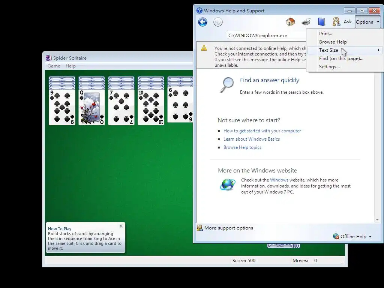
Task: Close the Help and Support window
Action: pyautogui.click(x=375, y=11)
